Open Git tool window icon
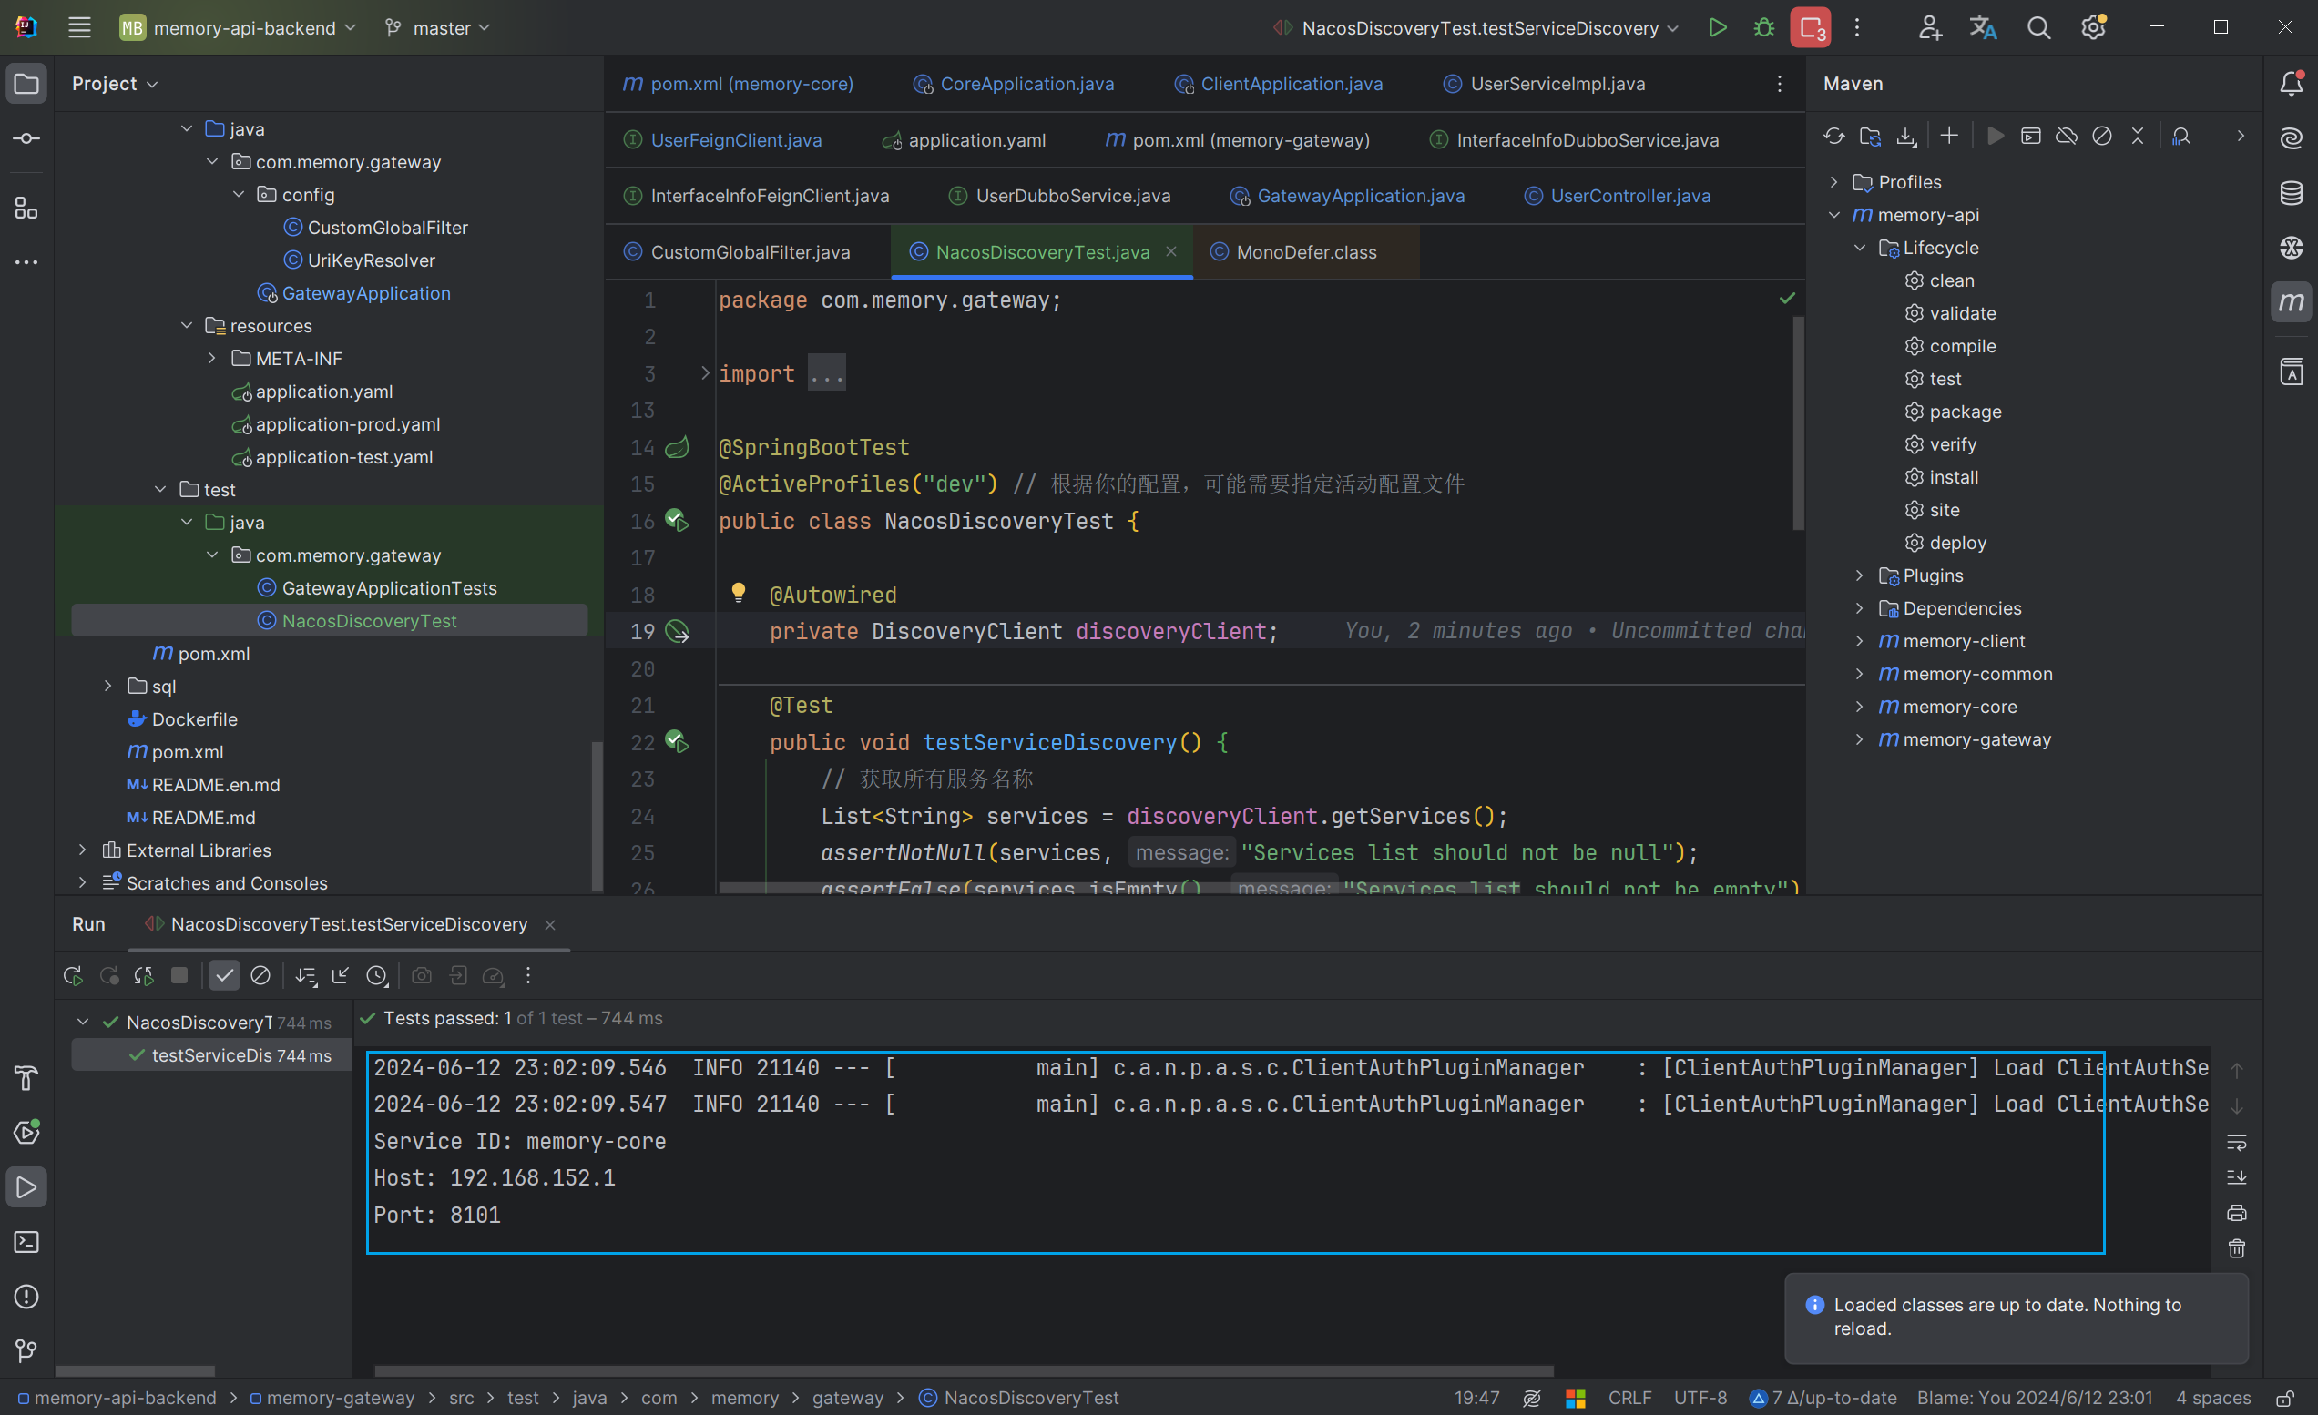 [26, 1350]
